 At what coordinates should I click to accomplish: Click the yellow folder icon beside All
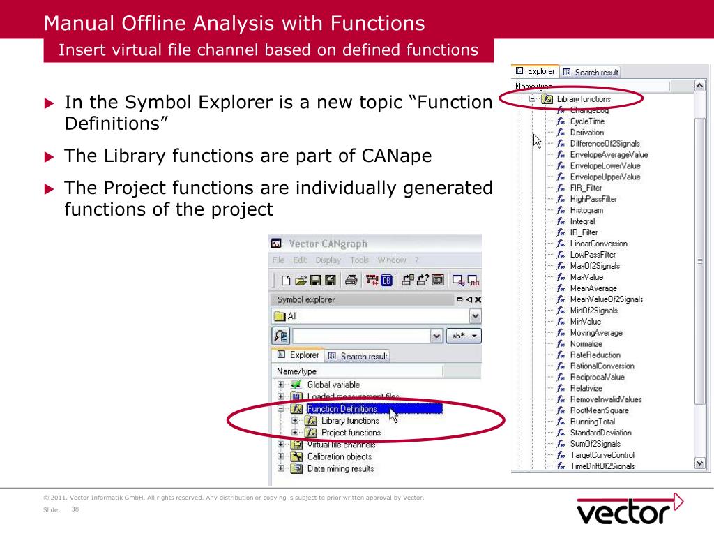tap(279, 316)
